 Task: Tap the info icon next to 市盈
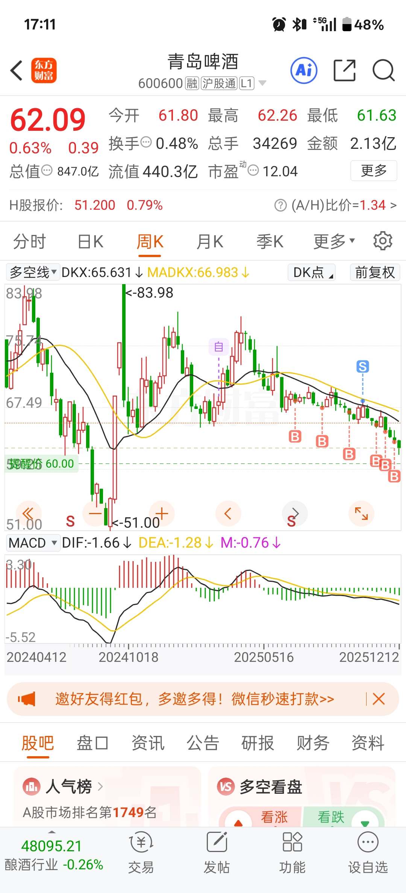pos(253,170)
